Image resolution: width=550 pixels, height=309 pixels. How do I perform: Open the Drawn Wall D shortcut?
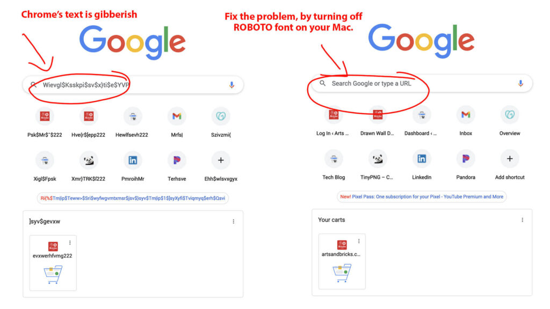[x=377, y=114]
